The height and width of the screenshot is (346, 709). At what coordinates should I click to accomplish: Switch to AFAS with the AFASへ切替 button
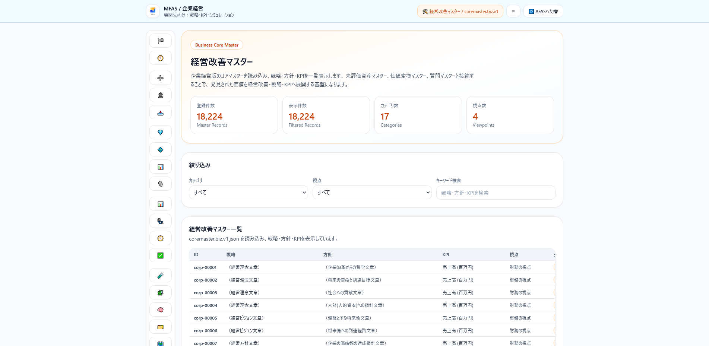(x=543, y=11)
